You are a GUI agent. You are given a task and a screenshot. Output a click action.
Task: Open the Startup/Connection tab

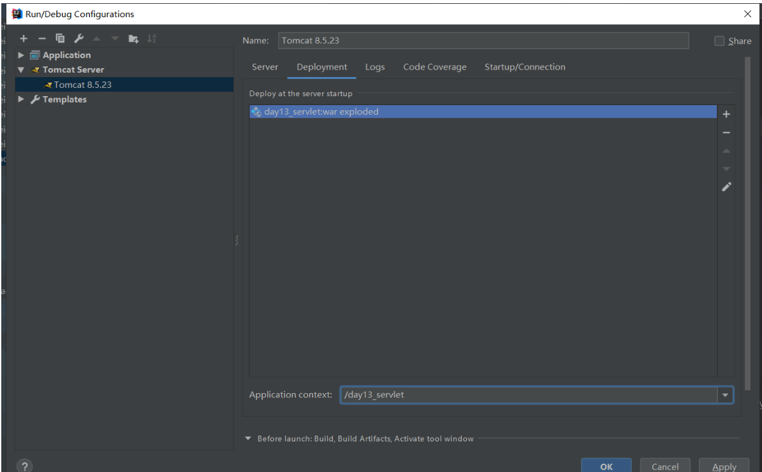(525, 67)
